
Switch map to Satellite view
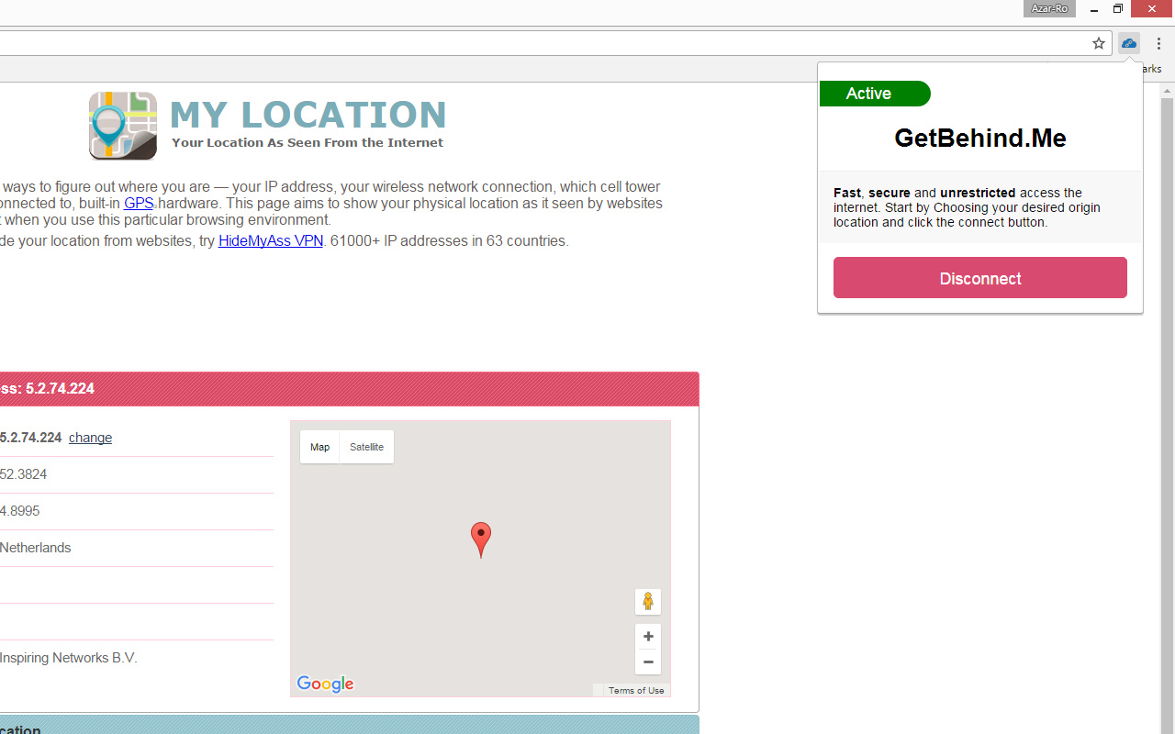[366, 447]
